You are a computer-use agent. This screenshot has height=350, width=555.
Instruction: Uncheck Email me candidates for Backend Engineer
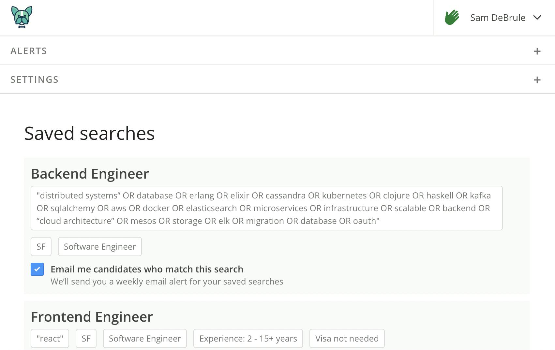pyautogui.click(x=37, y=269)
